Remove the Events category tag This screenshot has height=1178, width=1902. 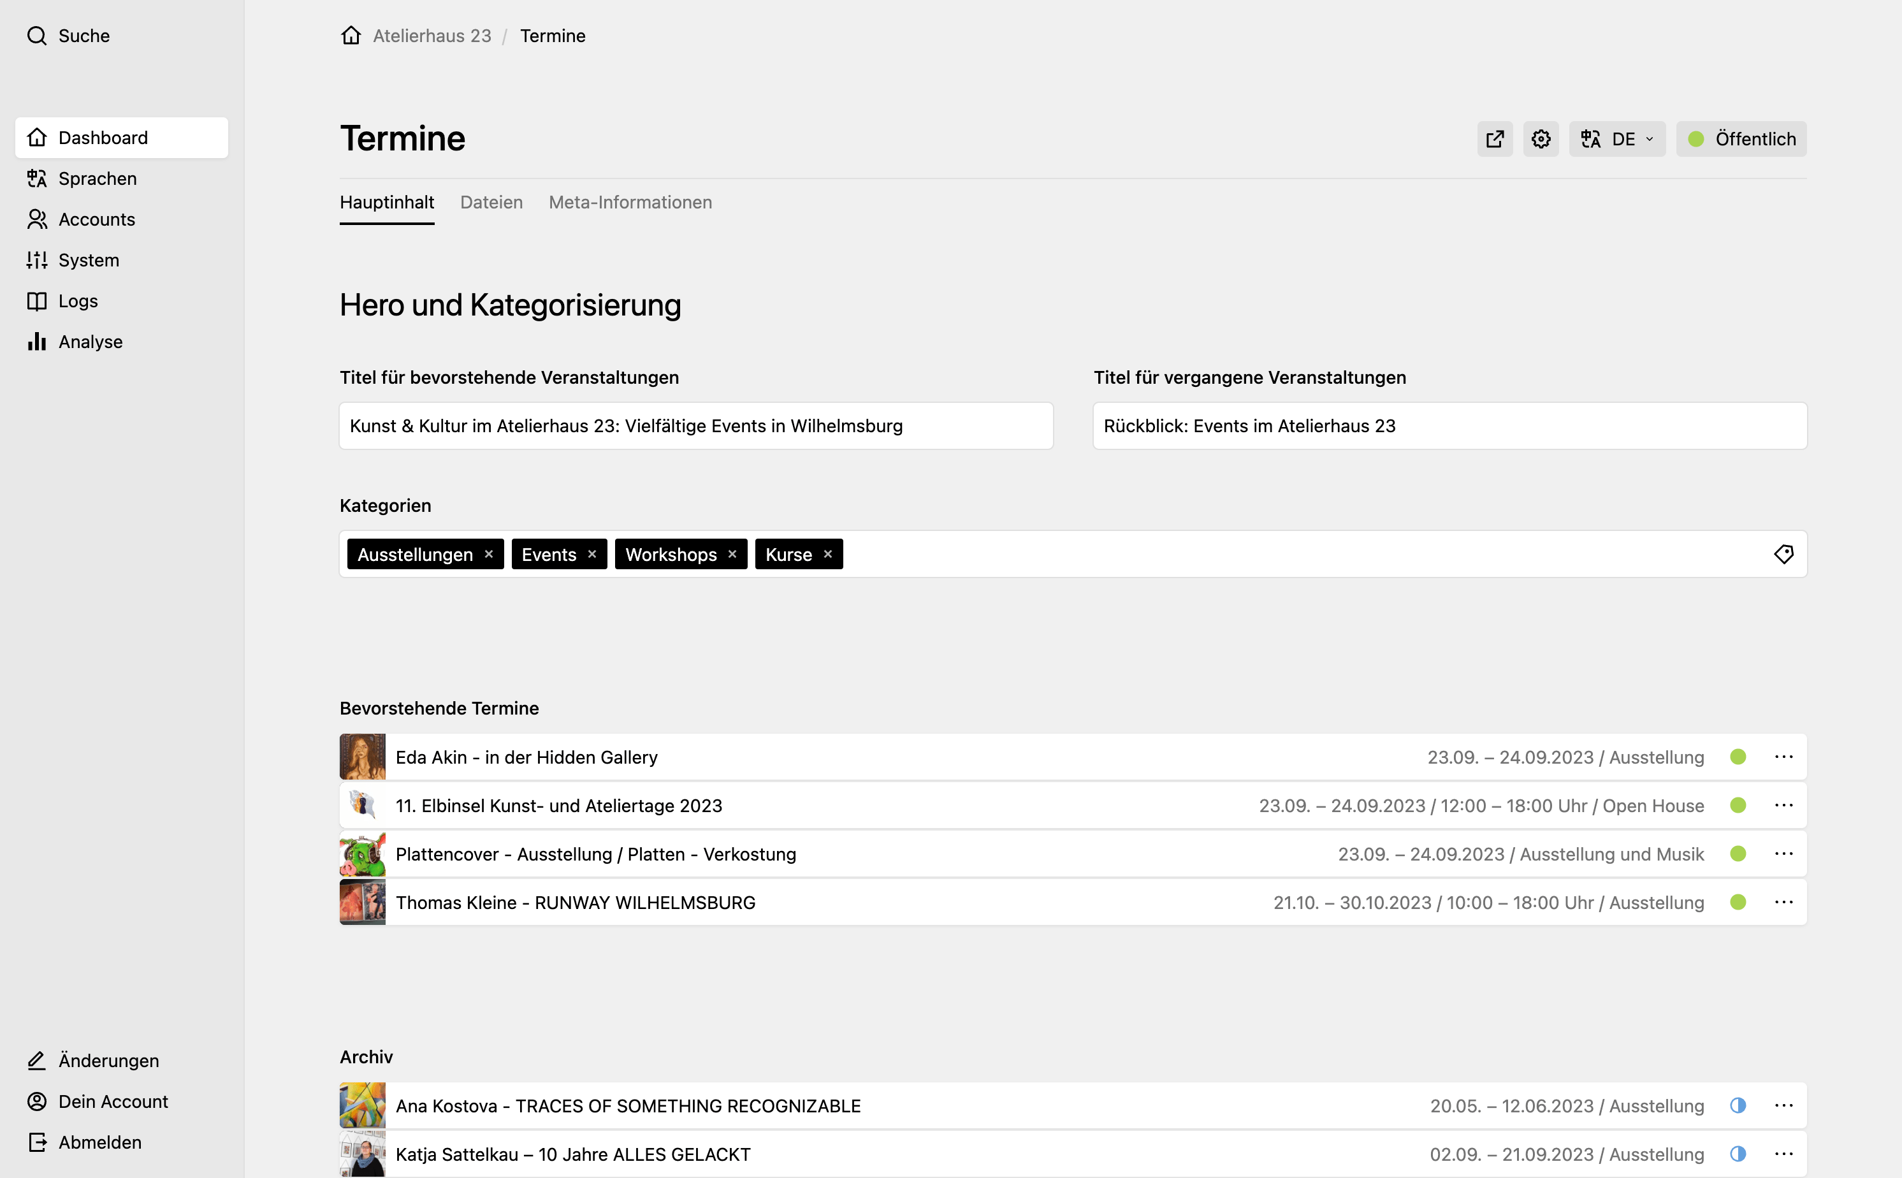(x=592, y=554)
